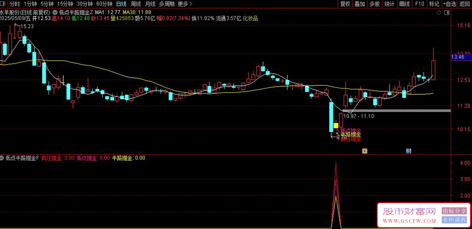Activate the 画线 drawing tool
The width and height of the screenshot is (472, 229).
pyautogui.click(x=405, y=4)
